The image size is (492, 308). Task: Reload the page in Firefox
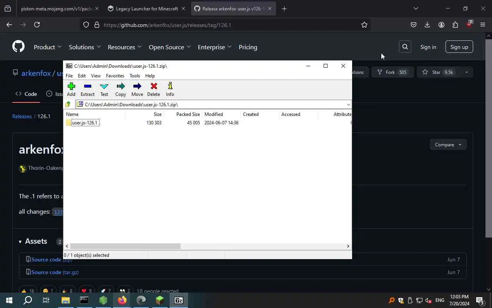pyautogui.click(x=37, y=25)
